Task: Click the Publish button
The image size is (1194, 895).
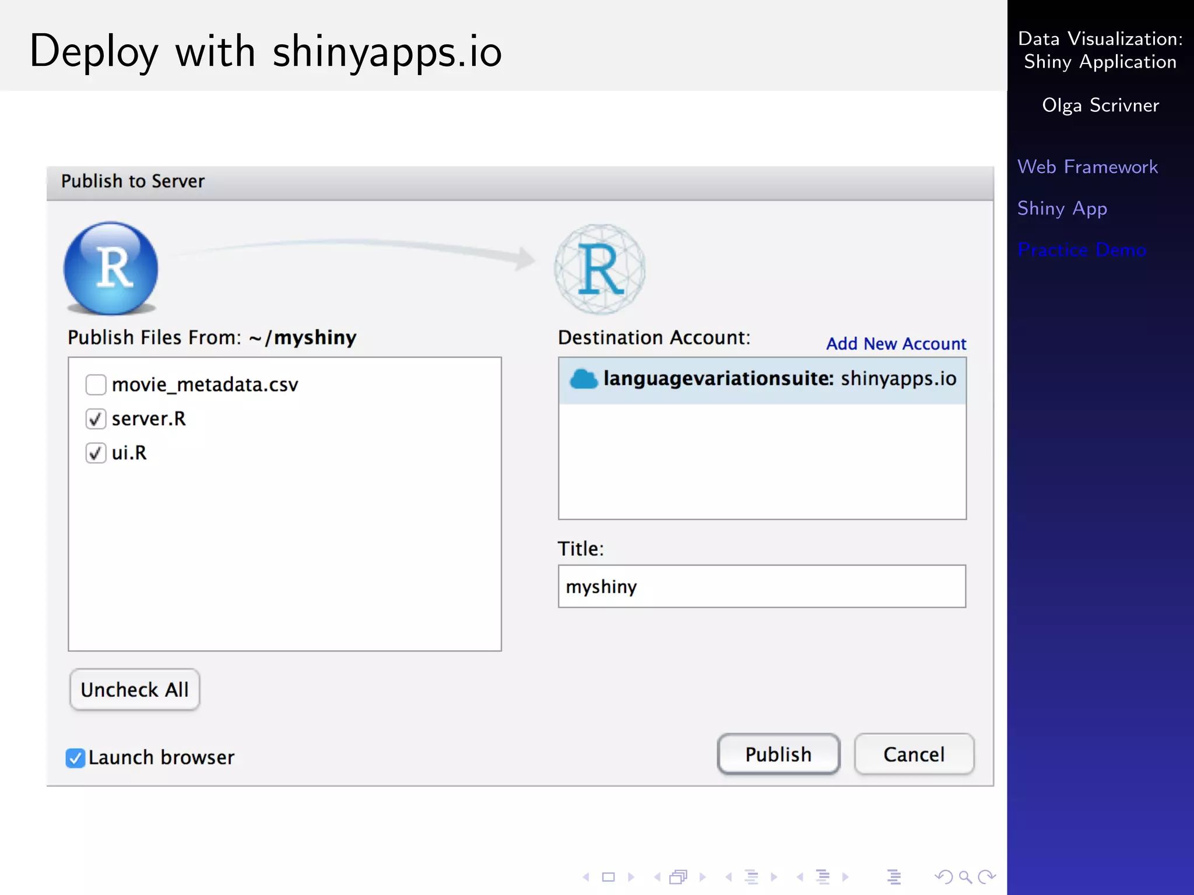Action: tap(778, 755)
